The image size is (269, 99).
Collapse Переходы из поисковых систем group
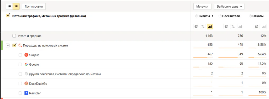pos(8,46)
